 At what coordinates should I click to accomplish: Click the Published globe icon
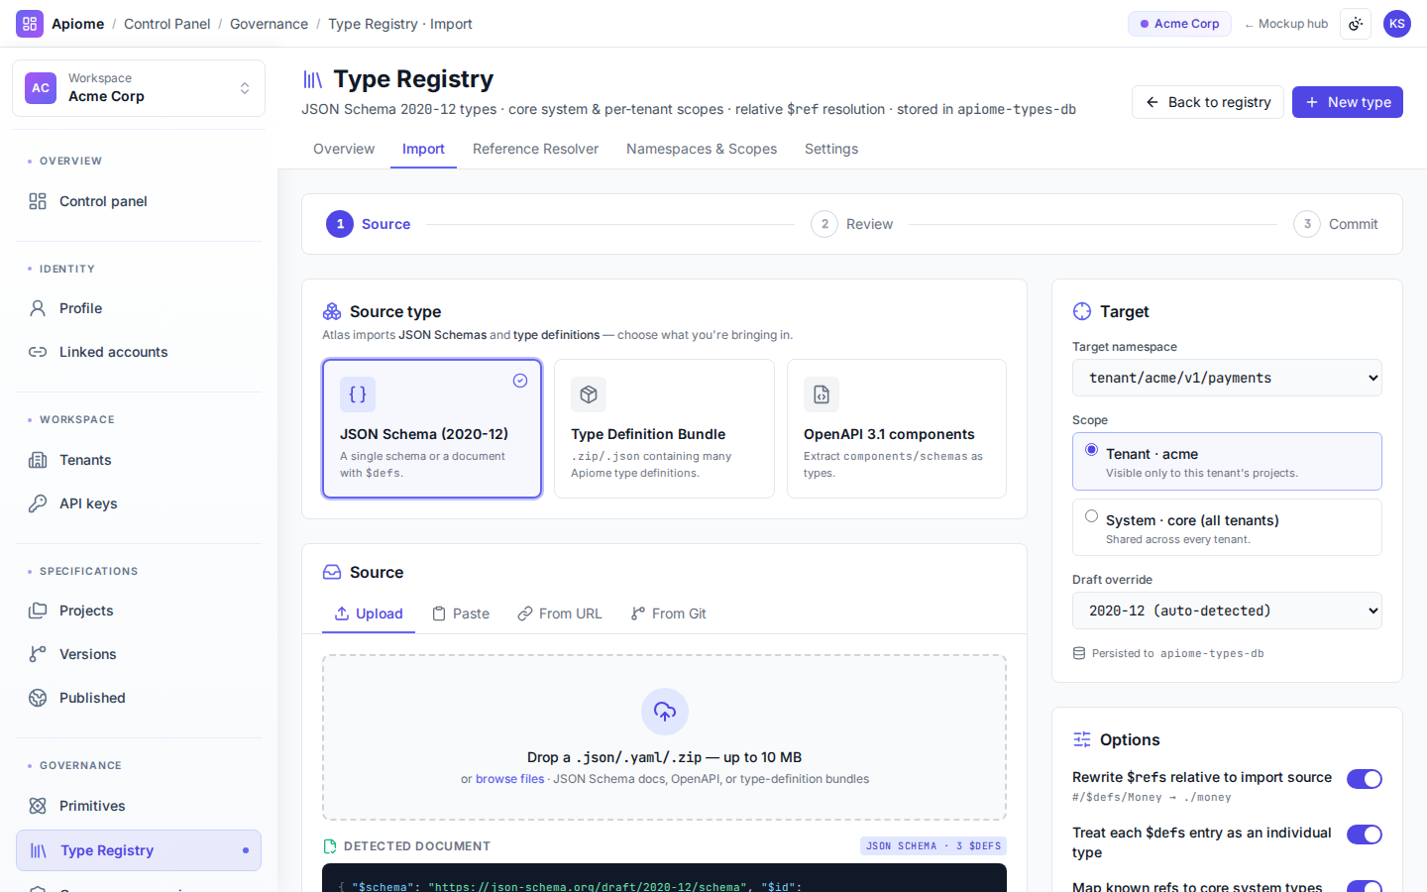click(x=38, y=698)
